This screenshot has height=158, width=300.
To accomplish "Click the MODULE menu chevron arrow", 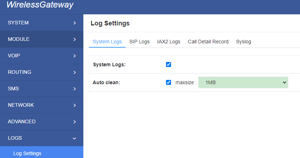I will tap(75, 39).
